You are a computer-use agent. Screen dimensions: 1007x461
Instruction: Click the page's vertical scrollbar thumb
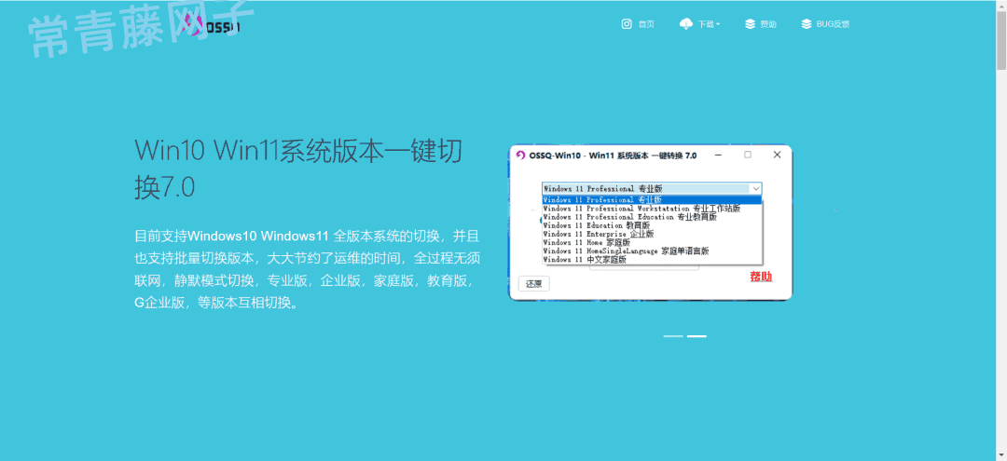[x=1001, y=40]
